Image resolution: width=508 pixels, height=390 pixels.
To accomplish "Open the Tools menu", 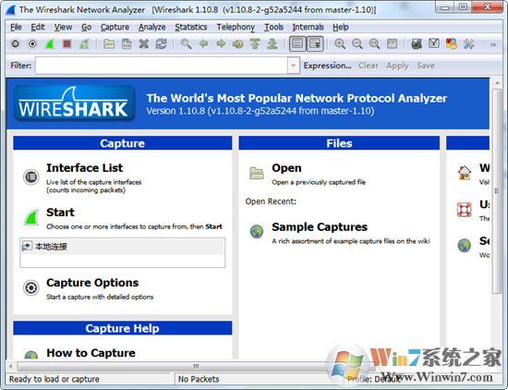I will pyautogui.click(x=273, y=27).
